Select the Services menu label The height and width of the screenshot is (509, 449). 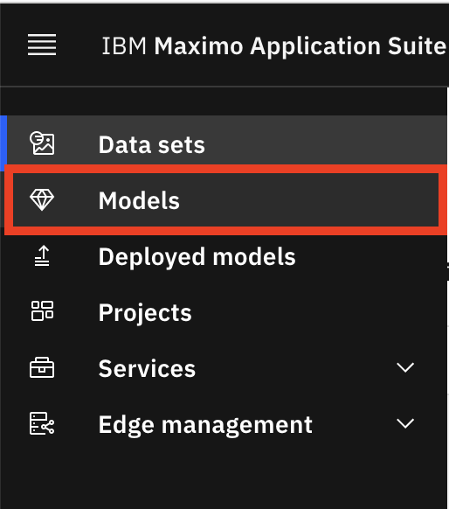click(147, 368)
